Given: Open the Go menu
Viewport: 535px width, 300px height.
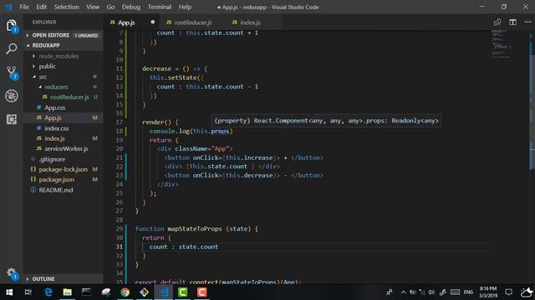Looking at the screenshot, I should coord(110,7).
